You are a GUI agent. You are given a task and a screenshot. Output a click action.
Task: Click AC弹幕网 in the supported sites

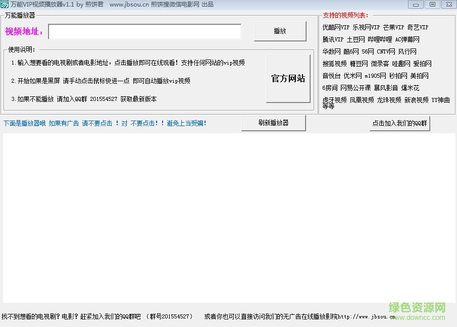point(408,39)
